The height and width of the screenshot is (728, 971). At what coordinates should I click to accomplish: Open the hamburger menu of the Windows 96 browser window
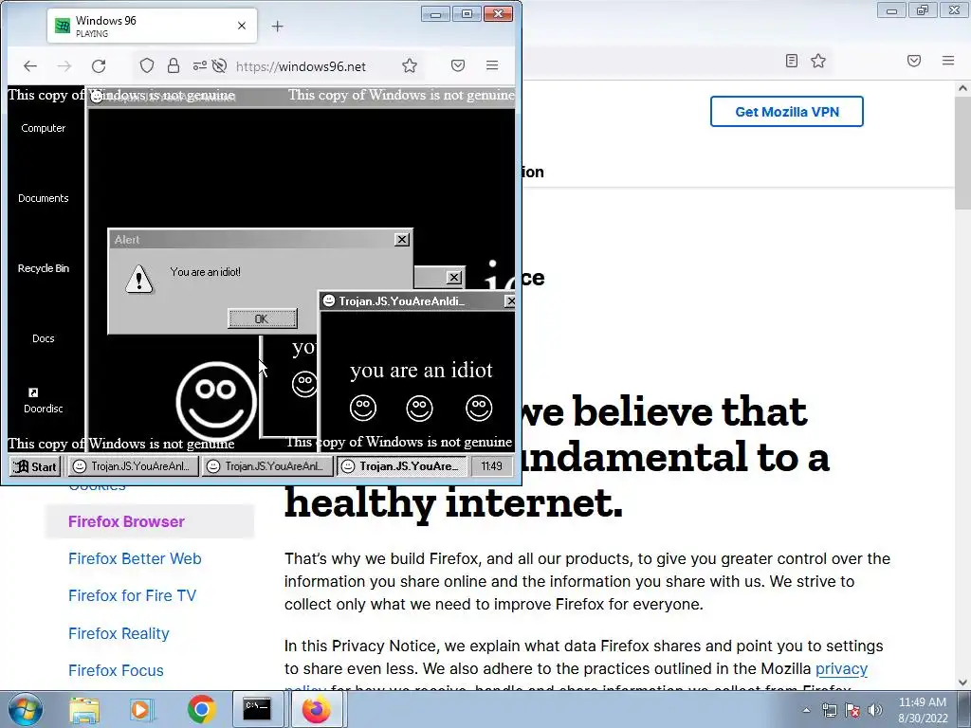492,65
